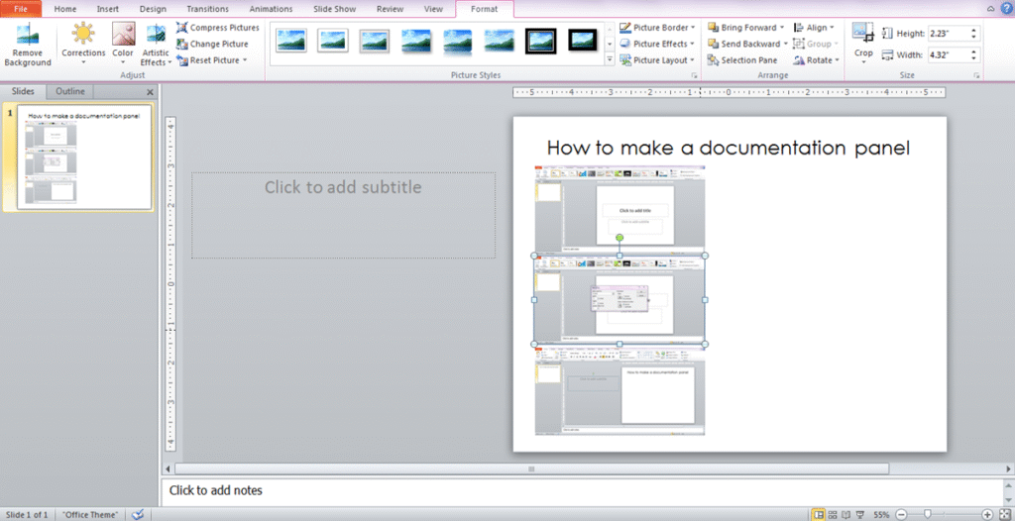This screenshot has width=1015, height=521.
Task: Expand the Picture Styles gallery More arrow
Action: [x=609, y=60]
